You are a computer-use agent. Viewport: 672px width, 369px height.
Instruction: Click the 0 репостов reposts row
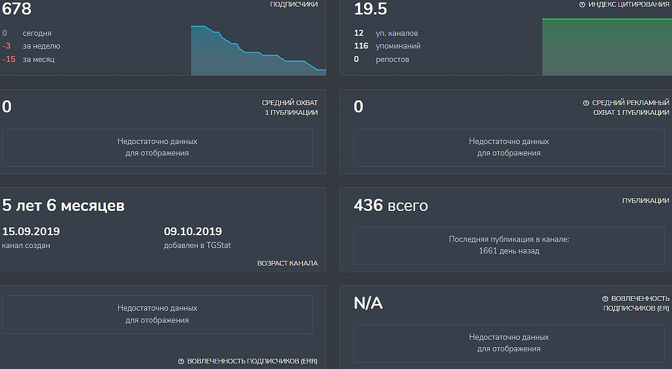click(x=382, y=60)
